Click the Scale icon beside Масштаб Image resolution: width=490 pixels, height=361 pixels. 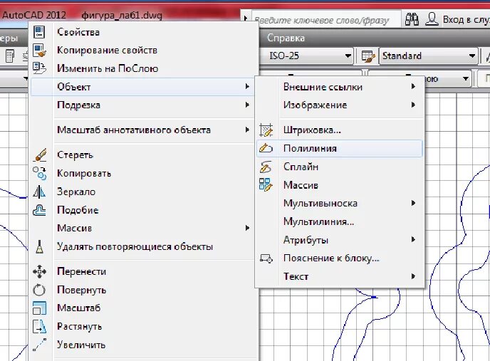click(39, 308)
